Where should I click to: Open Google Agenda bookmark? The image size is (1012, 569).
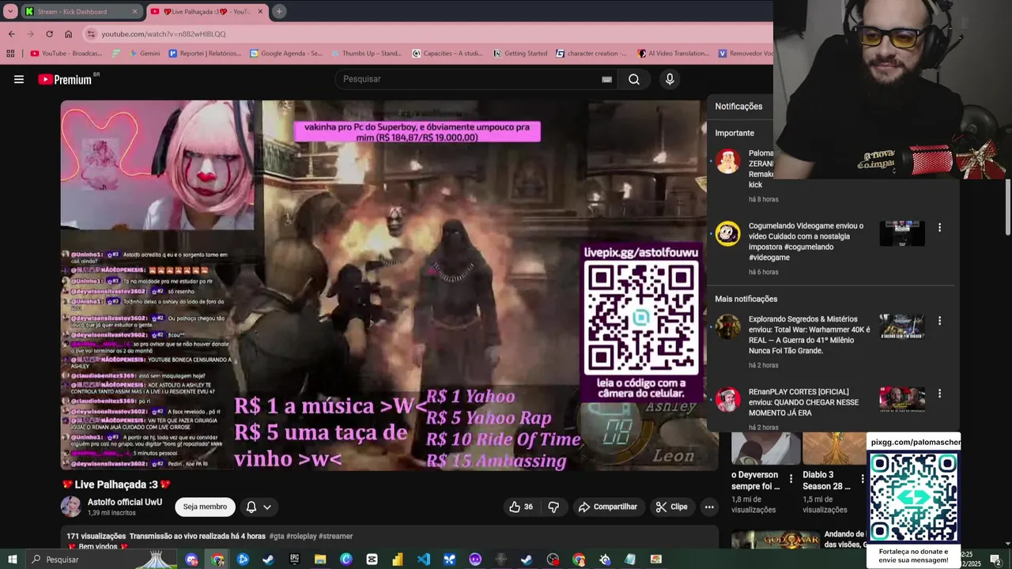point(286,54)
